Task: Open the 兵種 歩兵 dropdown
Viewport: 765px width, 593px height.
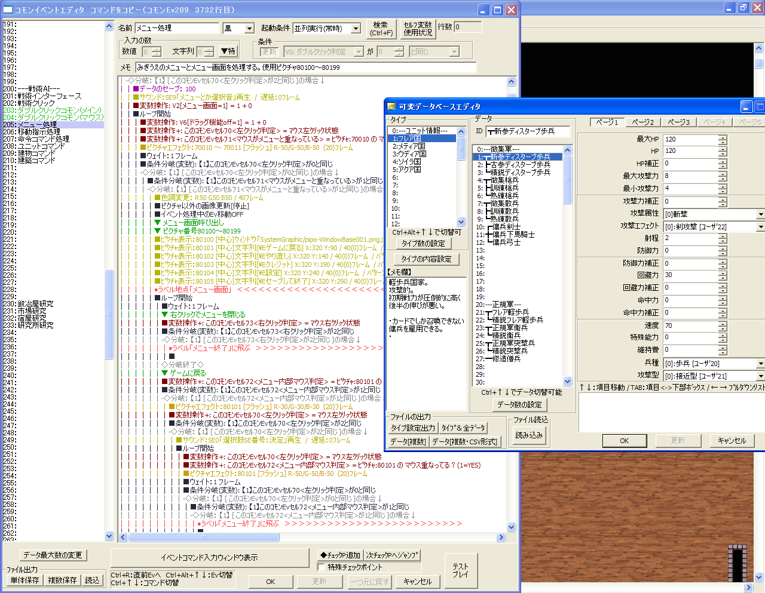Action: tap(760, 364)
